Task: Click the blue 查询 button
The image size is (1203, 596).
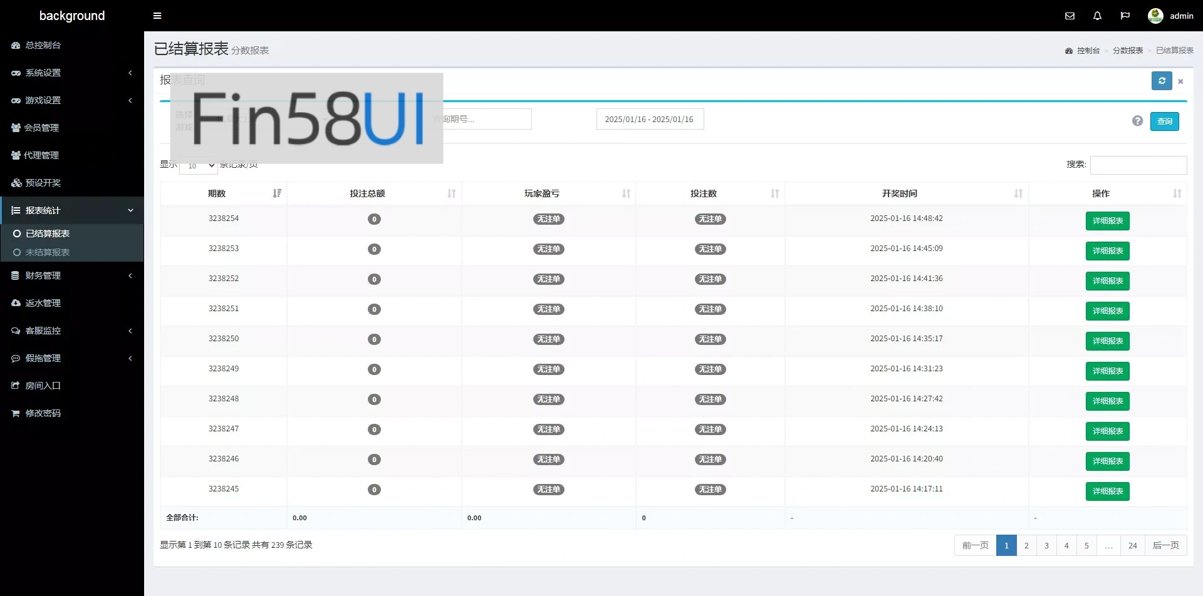Action: coord(1164,121)
